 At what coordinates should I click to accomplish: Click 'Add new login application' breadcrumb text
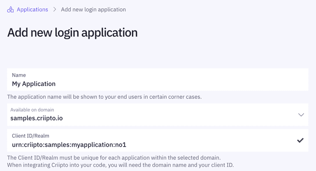93,9
